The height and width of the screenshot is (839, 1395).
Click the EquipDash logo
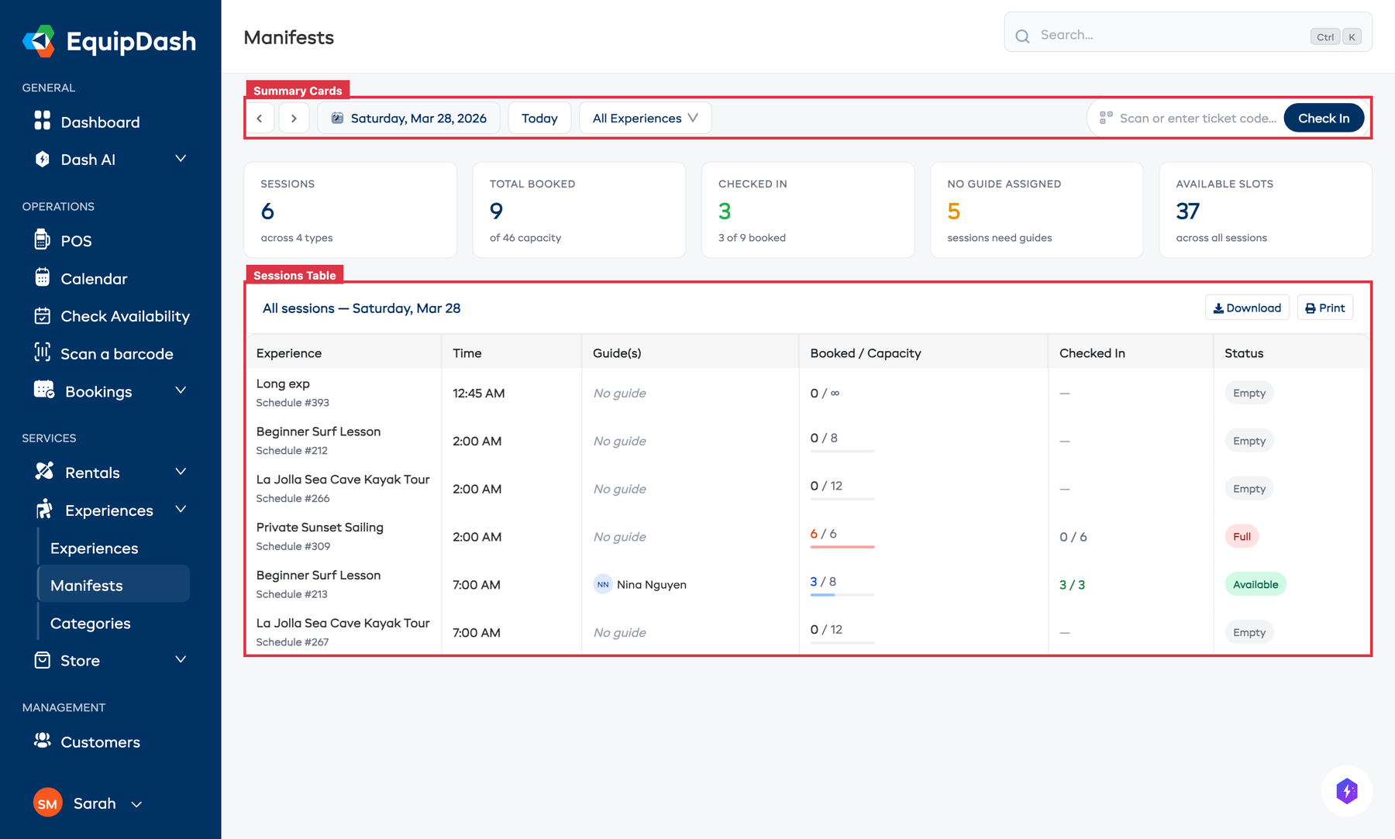coord(108,41)
